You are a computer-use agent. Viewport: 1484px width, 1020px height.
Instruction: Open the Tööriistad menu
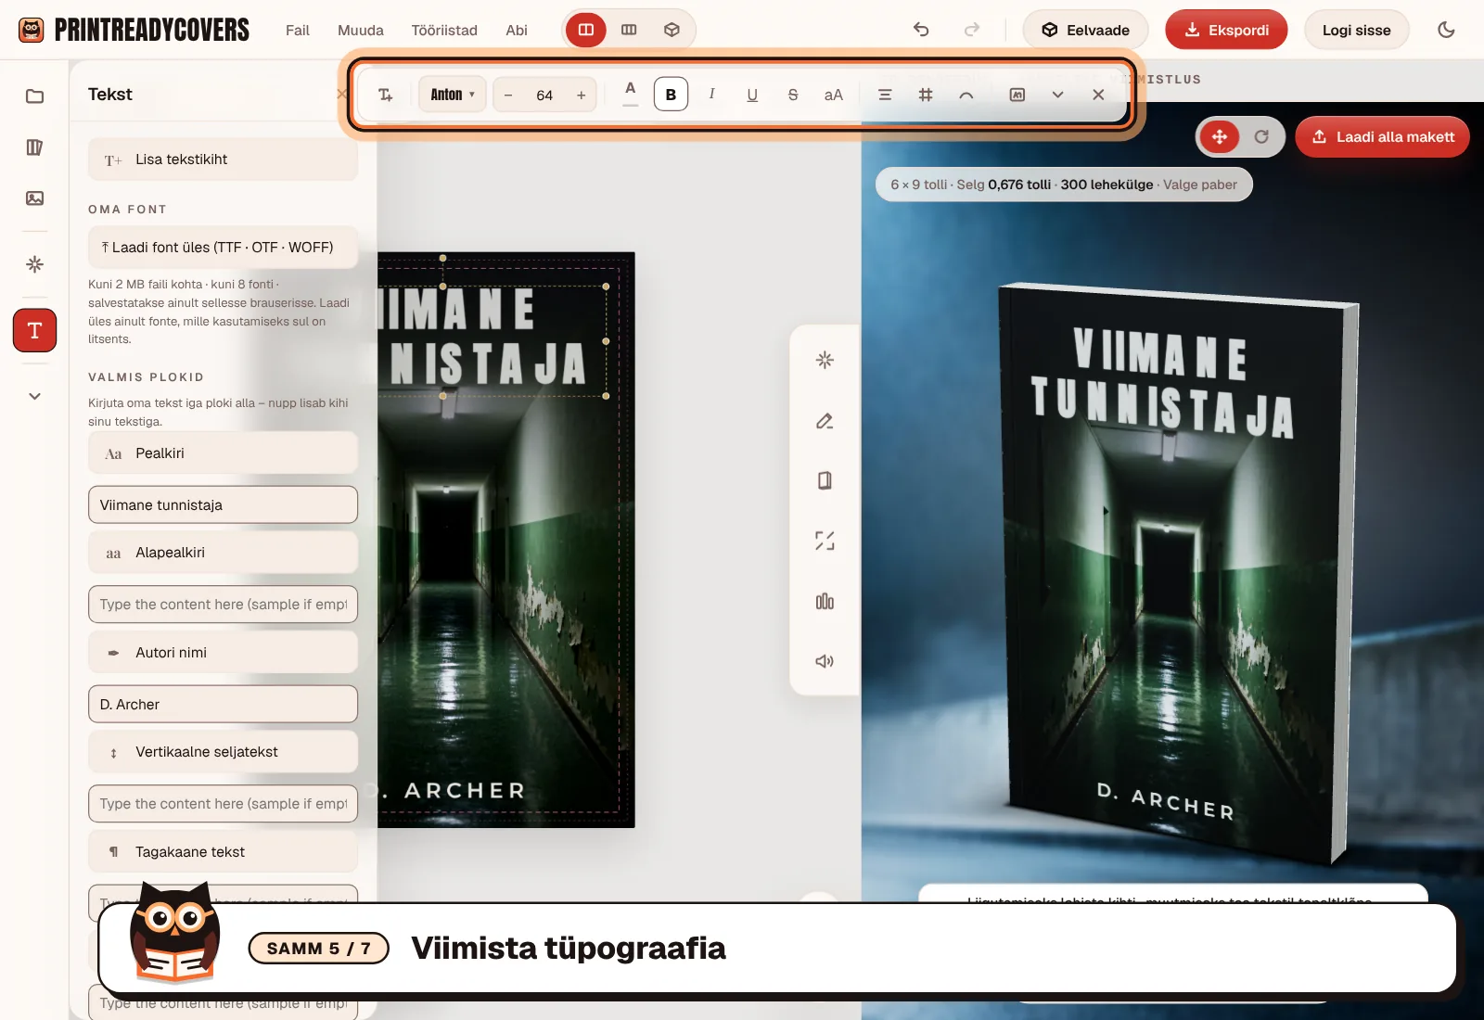[444, 30]
